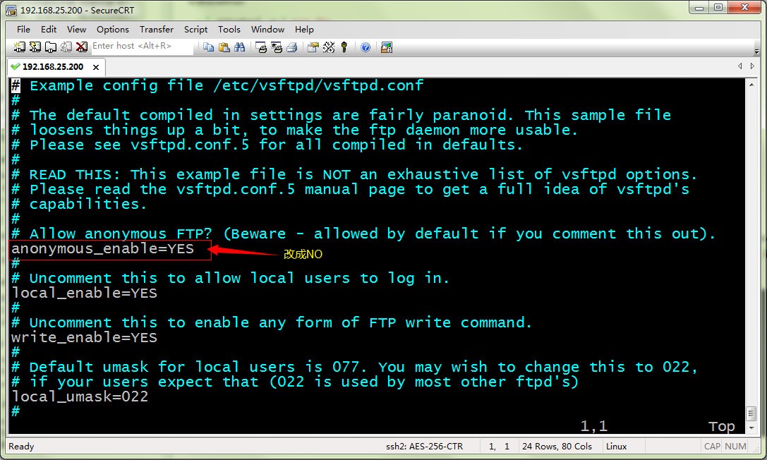Click the '/etc/vsftpd/vsftpd.conf' path text
Image resolution: width=767 pixels, height=460 pixels.
coord(318,85)
